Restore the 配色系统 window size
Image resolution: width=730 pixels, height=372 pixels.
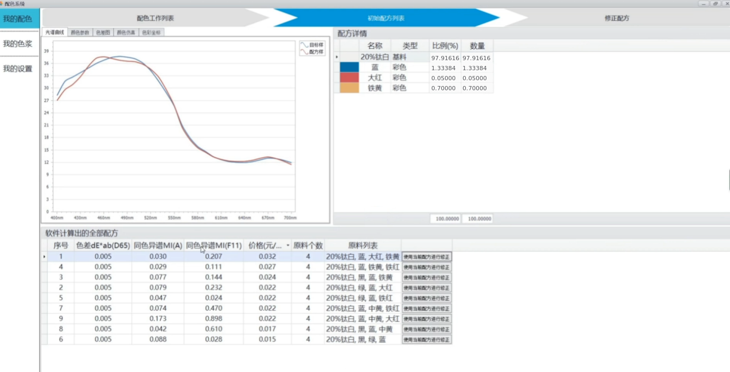coord(715,4)
